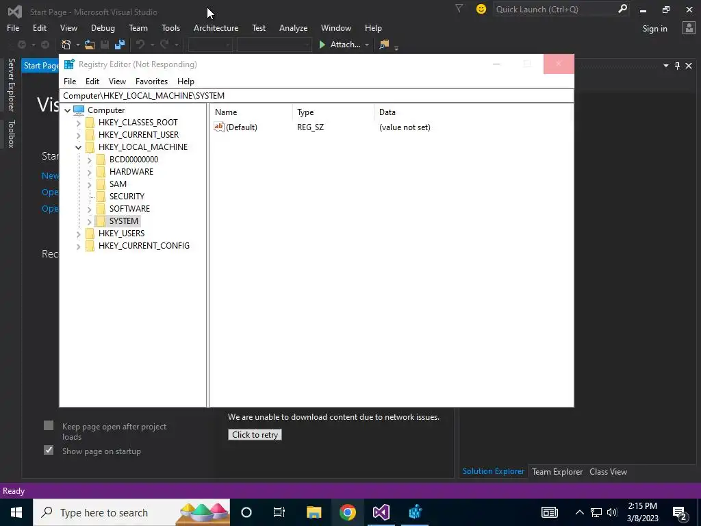Image resolution: width=701 pixels, height=526 pixels.
Task: Collapse the Computer node in registry tree
Action: [68, 110]
